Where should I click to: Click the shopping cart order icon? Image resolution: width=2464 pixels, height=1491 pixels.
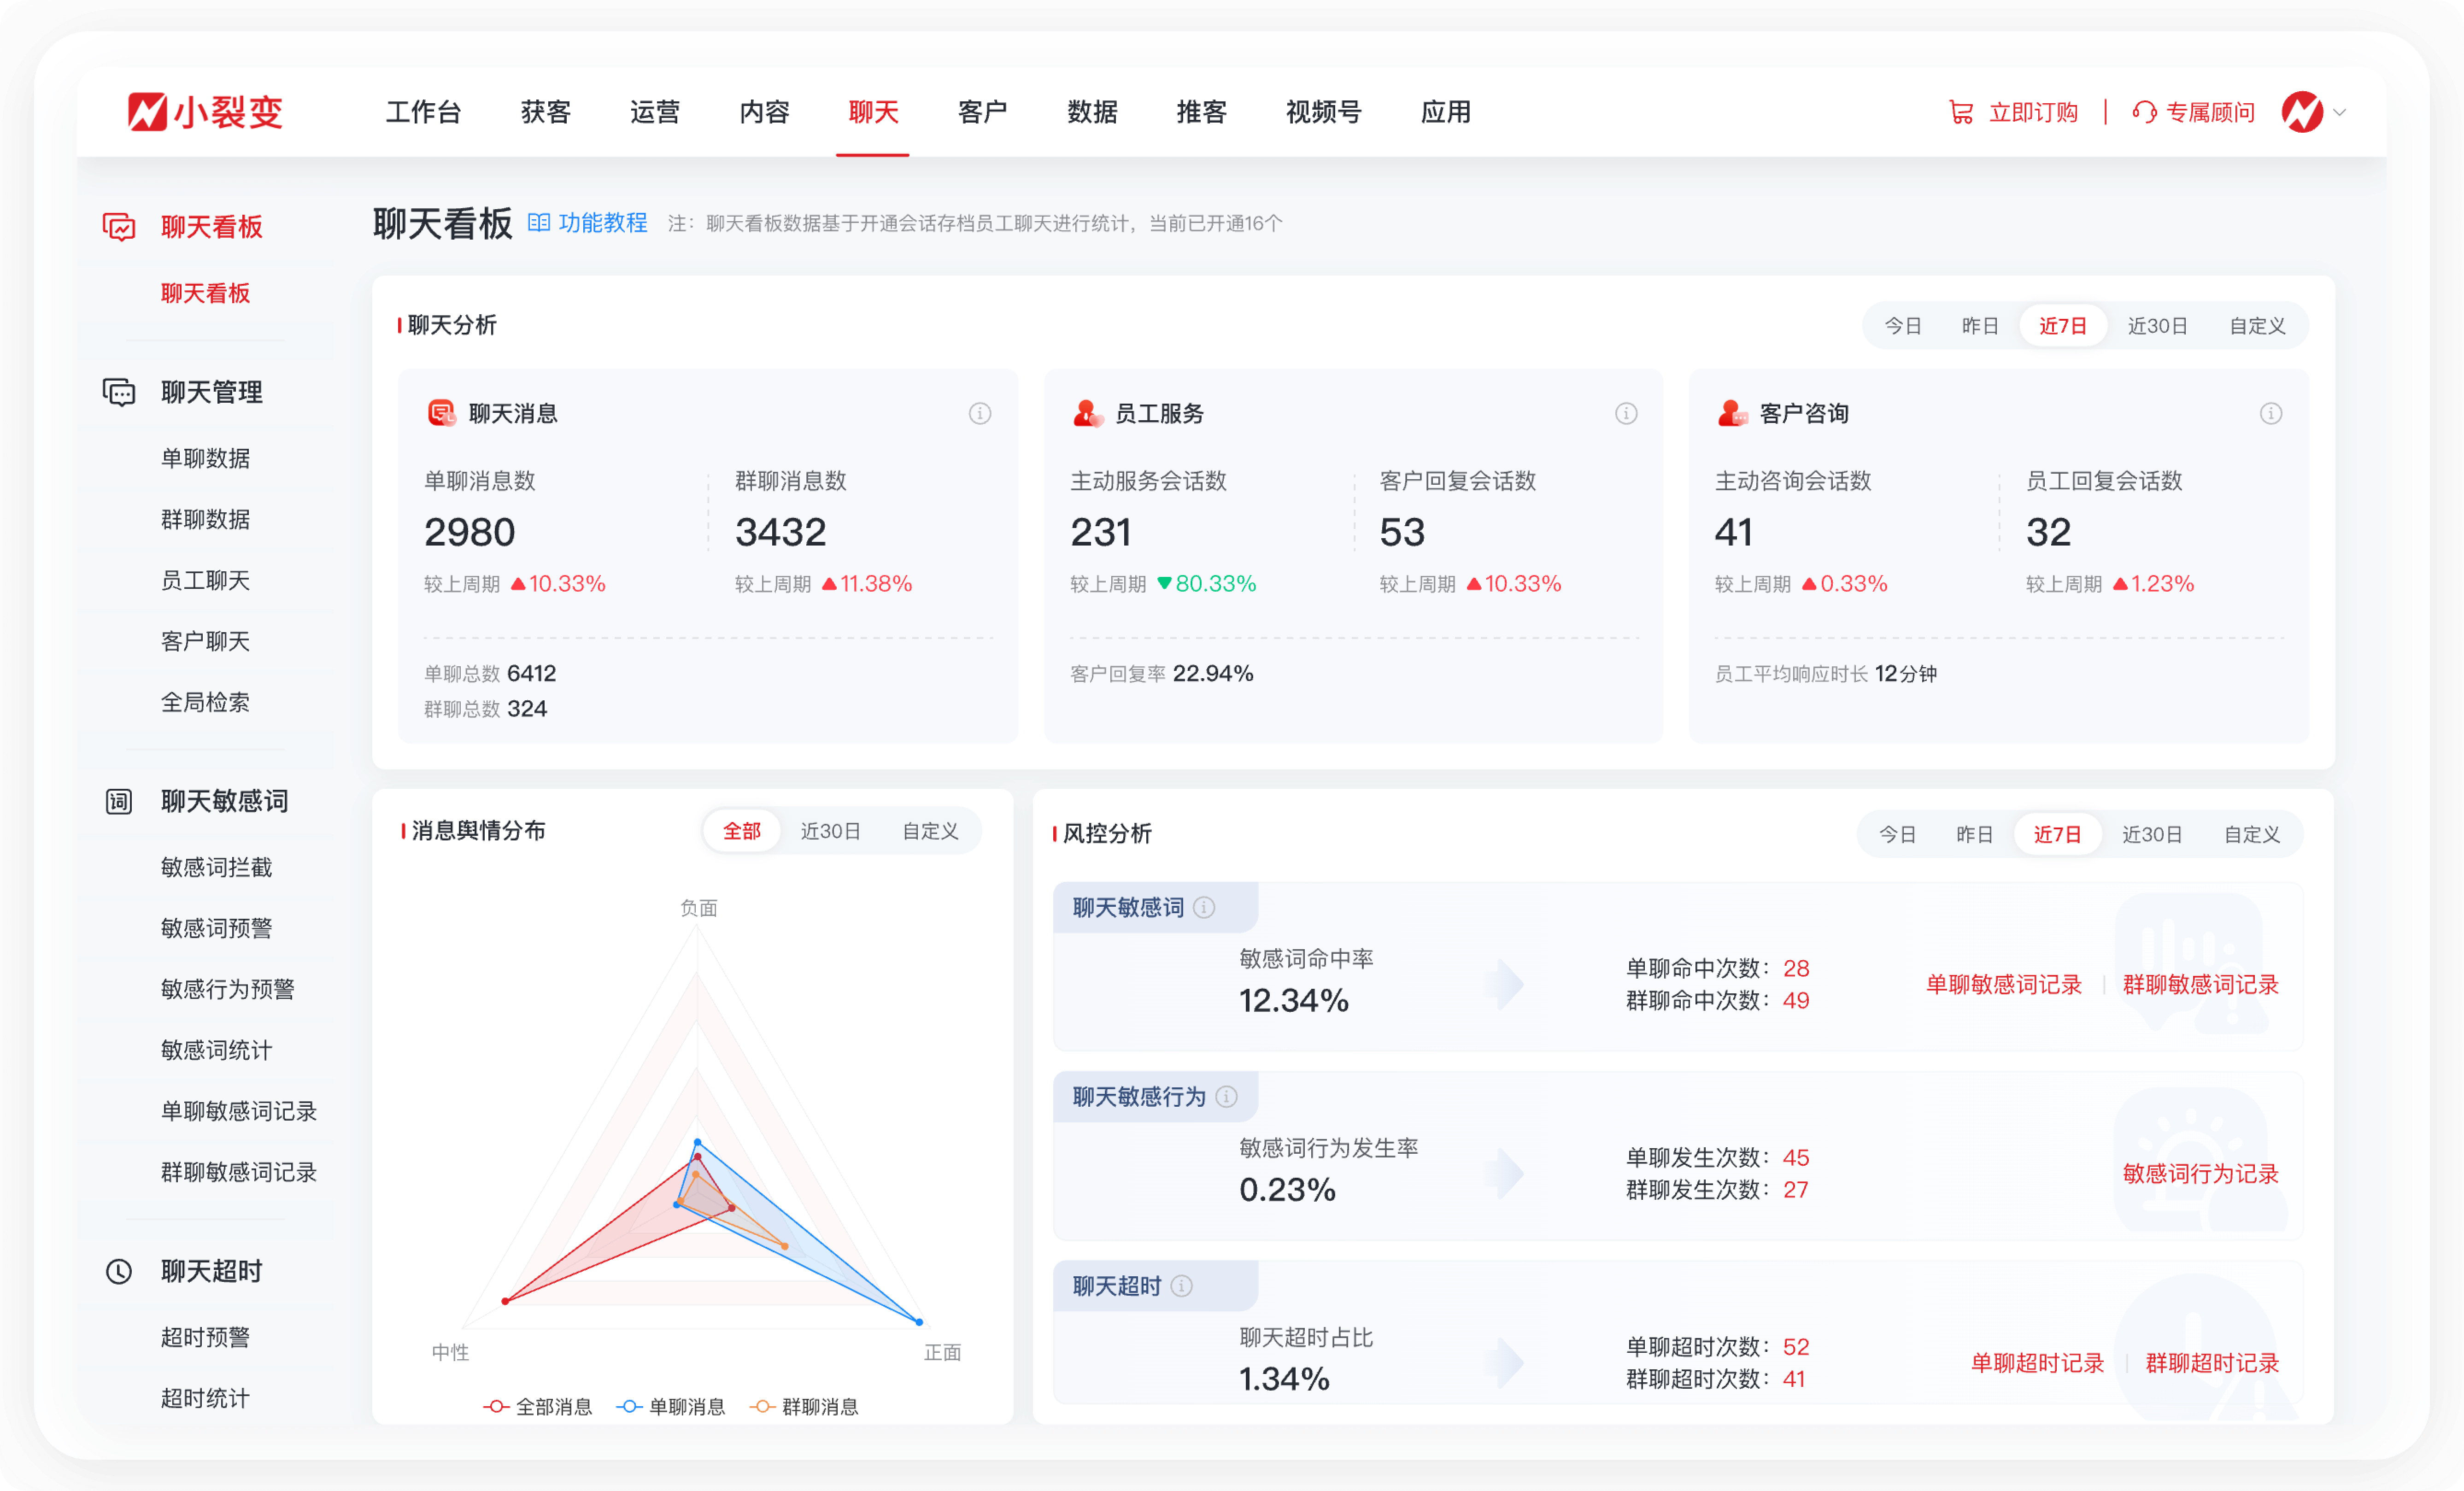1961,112
